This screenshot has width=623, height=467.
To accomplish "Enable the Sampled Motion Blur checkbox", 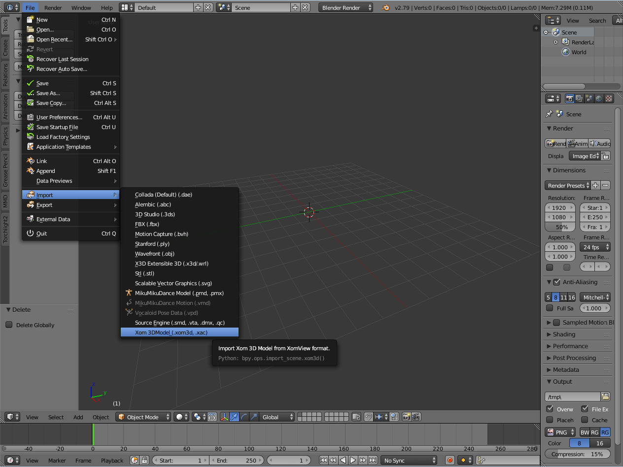I will [556, 323].
